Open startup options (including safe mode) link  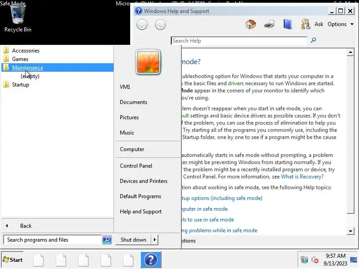point(222,198)
